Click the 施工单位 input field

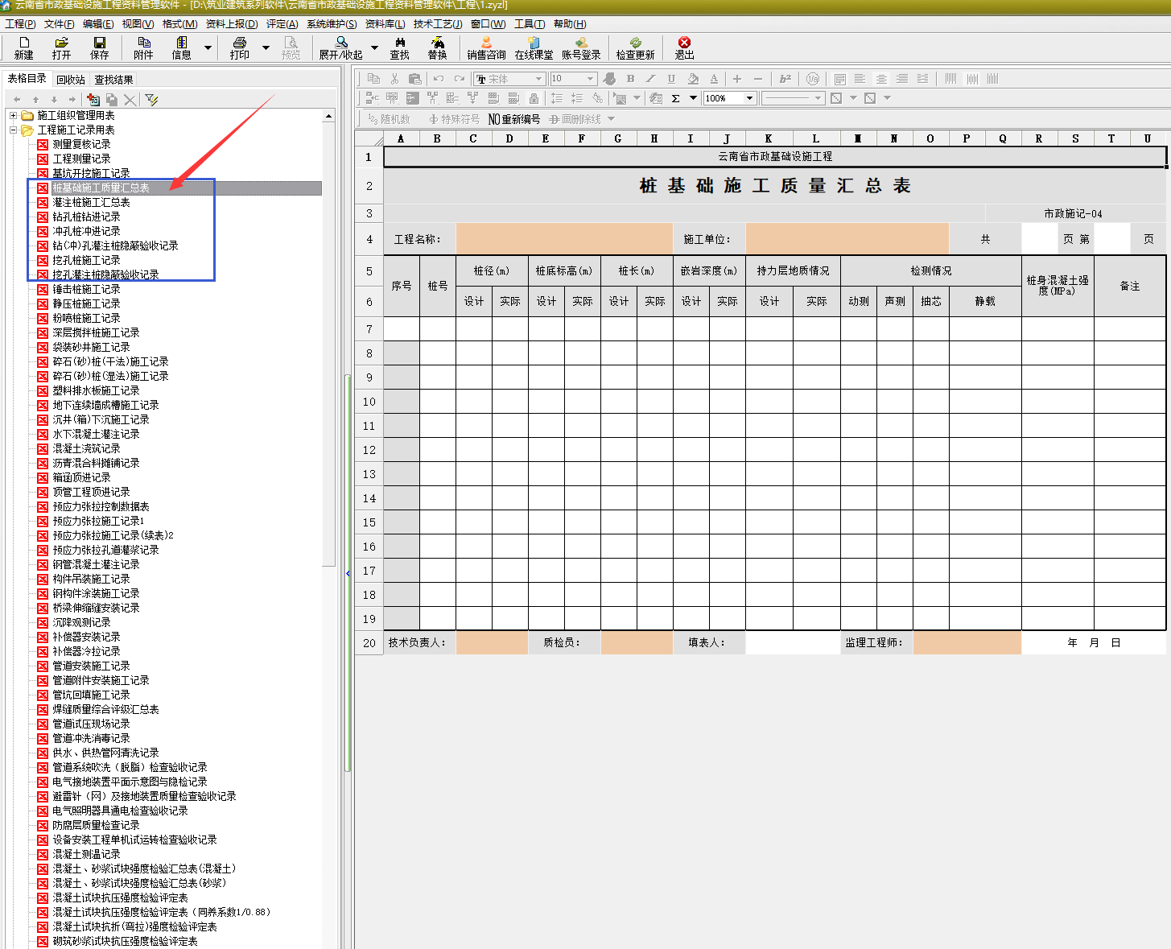(x=847, y=239)
